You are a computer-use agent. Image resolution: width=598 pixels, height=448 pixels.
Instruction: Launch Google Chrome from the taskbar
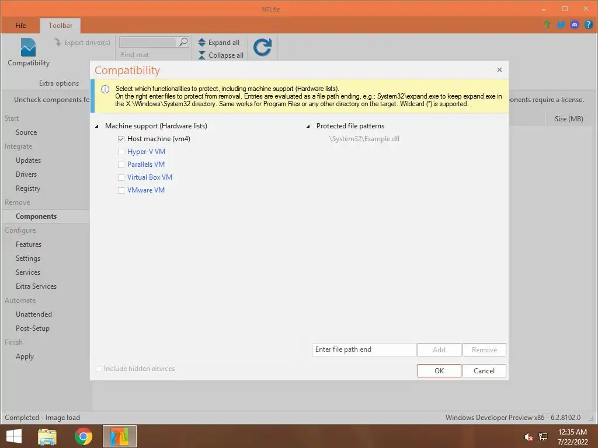tap(83, 436)
